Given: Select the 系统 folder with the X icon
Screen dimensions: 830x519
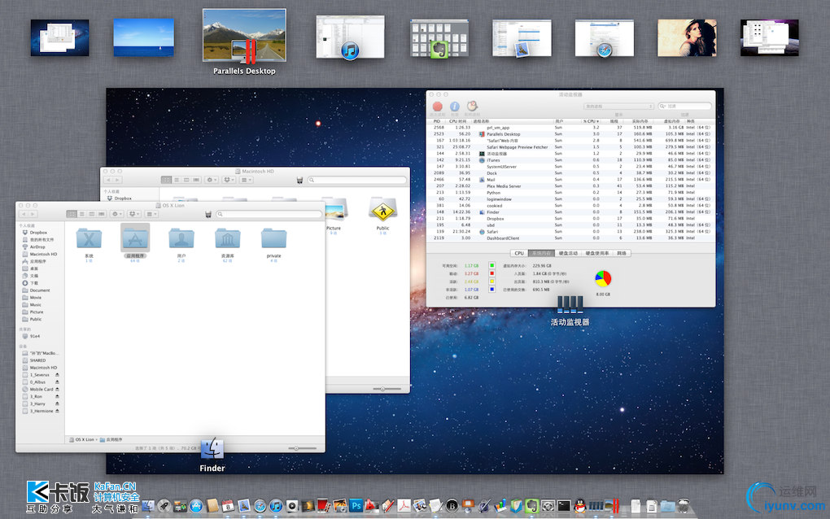Looking at the screenshot, I should click(89, 238).
